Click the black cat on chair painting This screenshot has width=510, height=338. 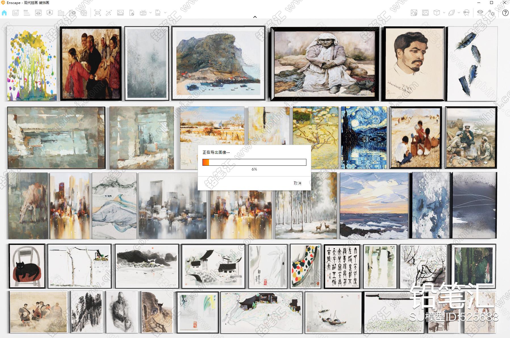tap(27, 266)
